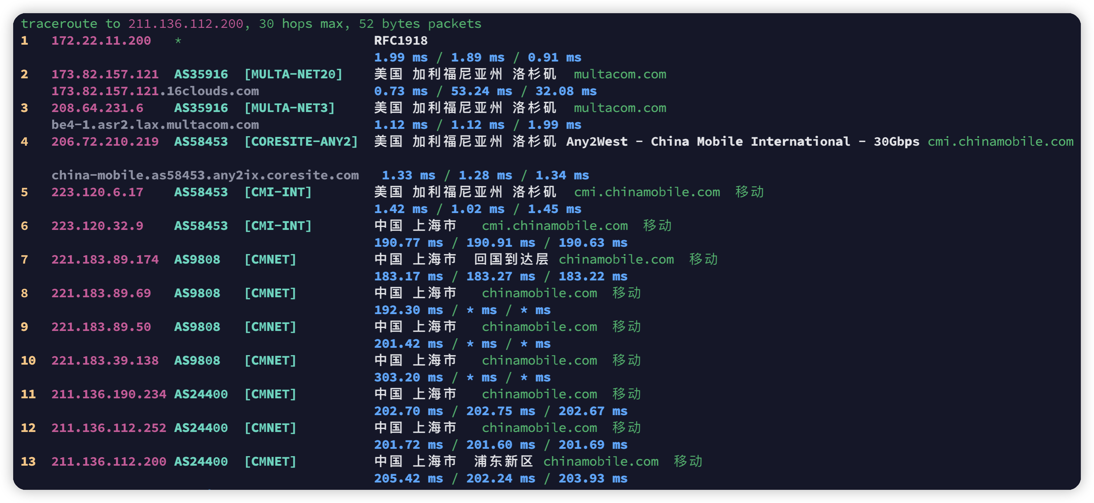This screenshot has width=1094, height=503.
Task: Select hop 11 IP 211.136.190.234
Action: (x=109, y=394)
